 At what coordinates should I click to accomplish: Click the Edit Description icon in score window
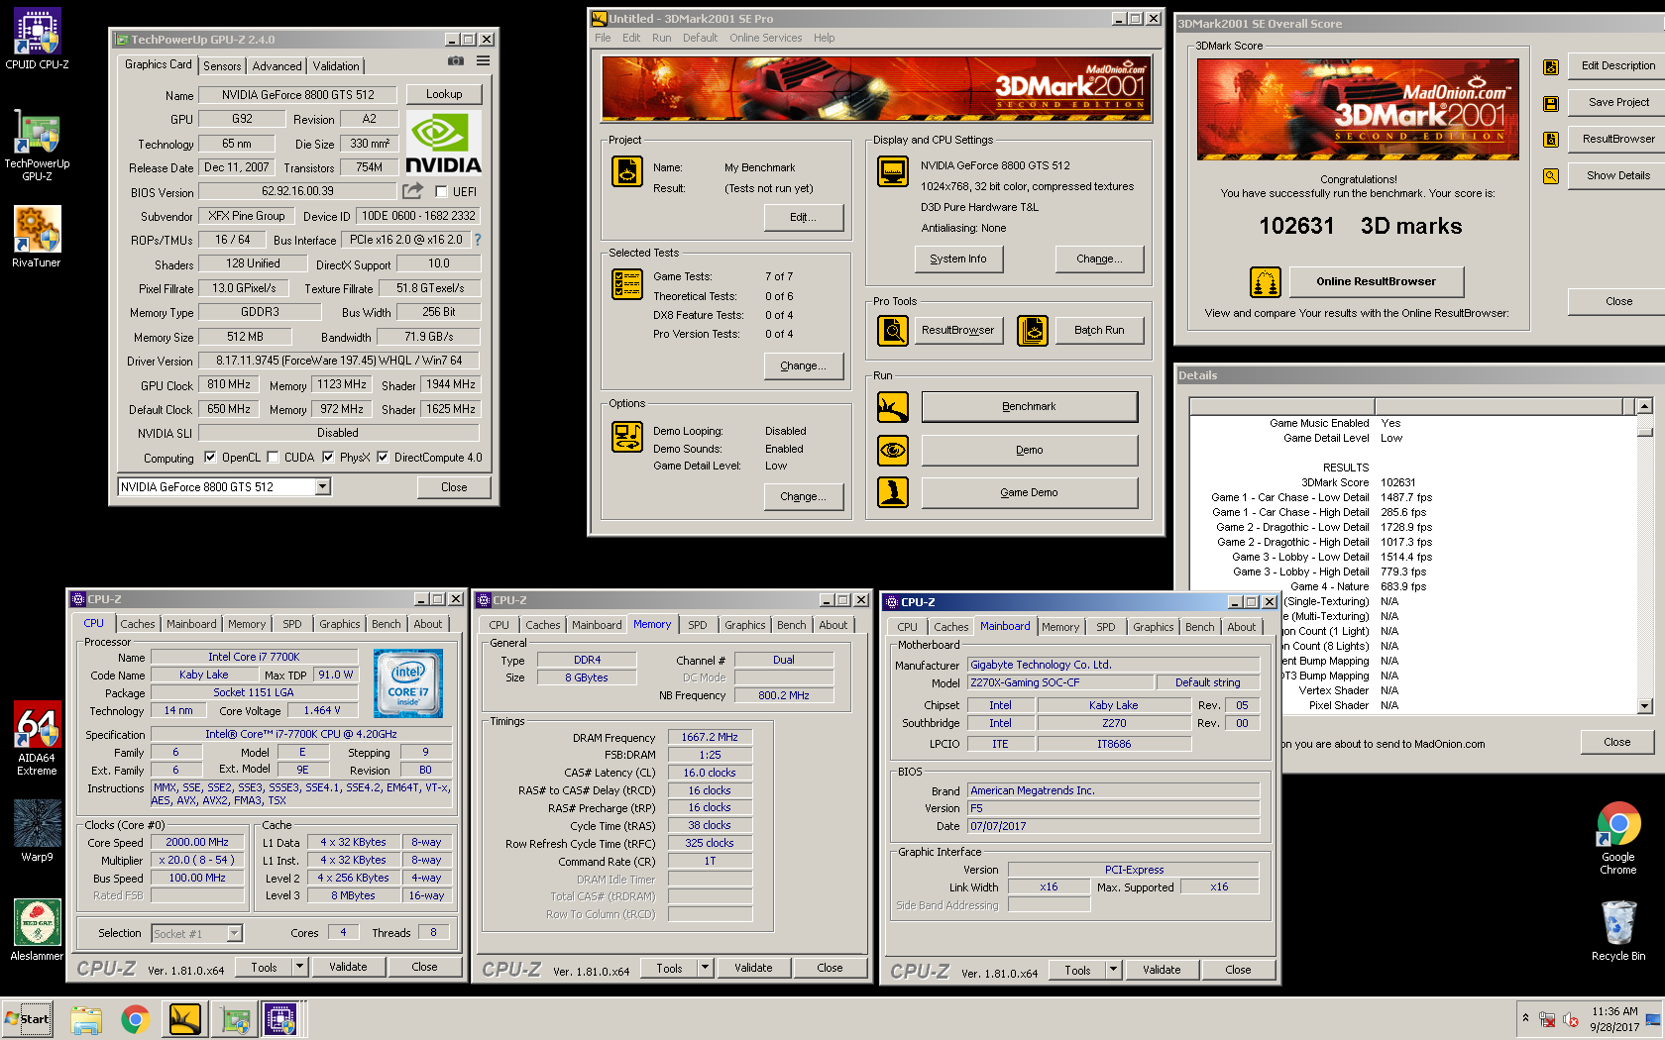(x=1551, y=67)
